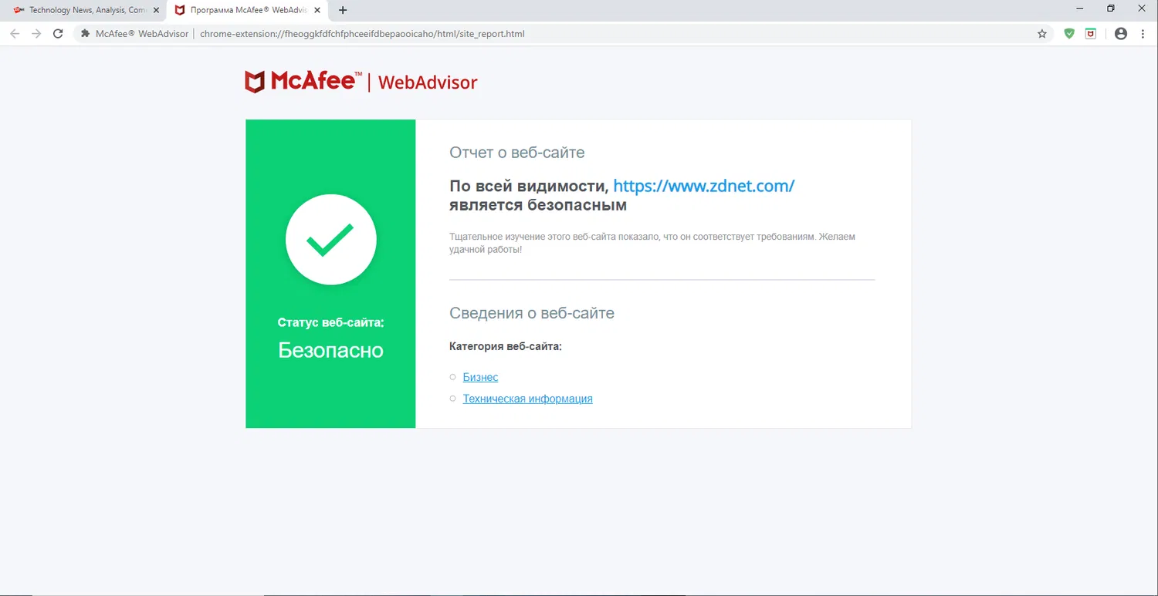Viewport: 1158px width, 596px height.
Task: Click the Отчет о веб-сайте heading
Action: [x=516, y=153]
